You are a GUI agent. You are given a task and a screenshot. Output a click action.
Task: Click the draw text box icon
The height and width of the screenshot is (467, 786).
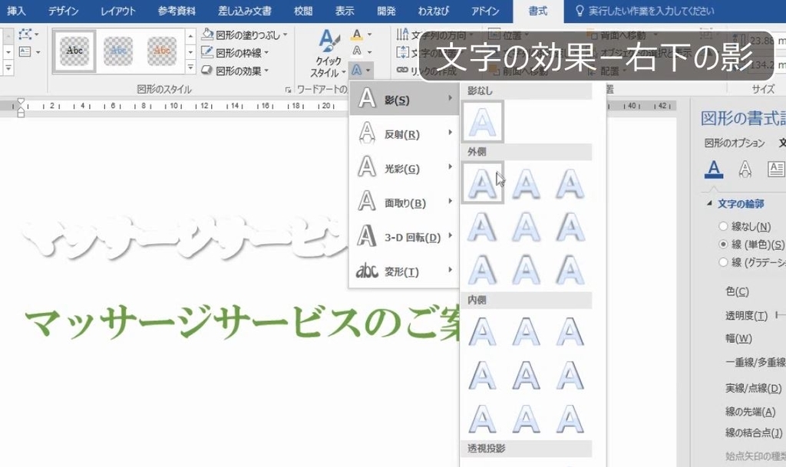(x=25, y=51)
